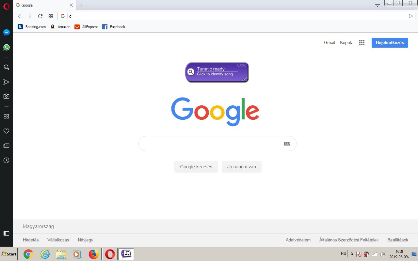
Task: Open WhatsApp in the Opera sidebar
Action: click(x=7, y=47)
